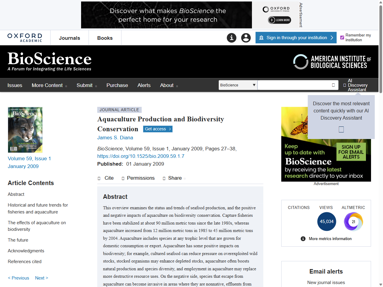The image size is (383, 287).
Task: Close the AI Discovery Assistant tooltip
Action: tap(341, 129)
